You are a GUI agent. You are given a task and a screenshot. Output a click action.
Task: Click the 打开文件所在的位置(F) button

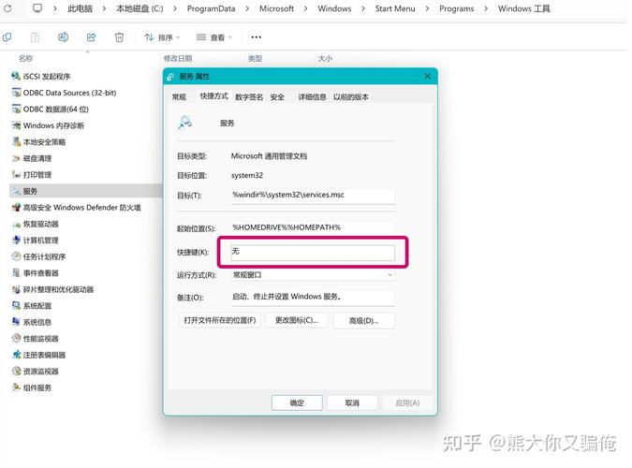click(x=220, y=320)
